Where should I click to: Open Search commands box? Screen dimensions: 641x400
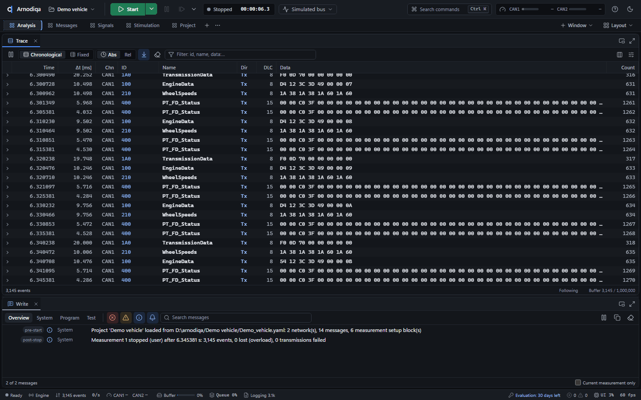(x=450, y=9)
